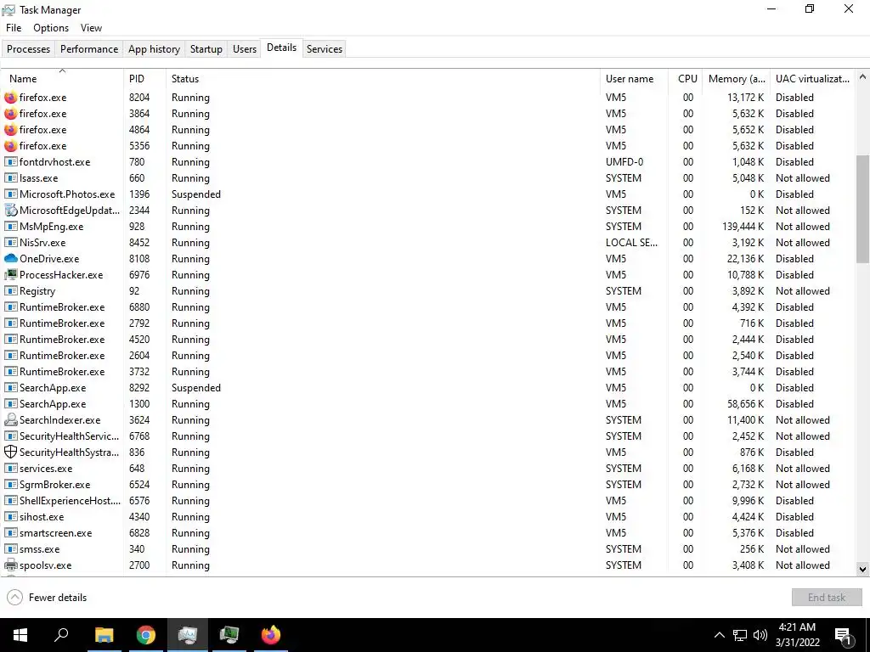The height and width of the screenshot is (652, 870).
Task: Collapse to Fewer details
Action: pyautogui.click(x=48, y=597)
